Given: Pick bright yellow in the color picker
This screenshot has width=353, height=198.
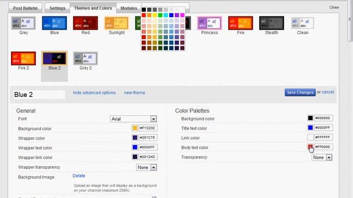Looking at the screenshot, I should pyautogui.click(x=154, y=15).
